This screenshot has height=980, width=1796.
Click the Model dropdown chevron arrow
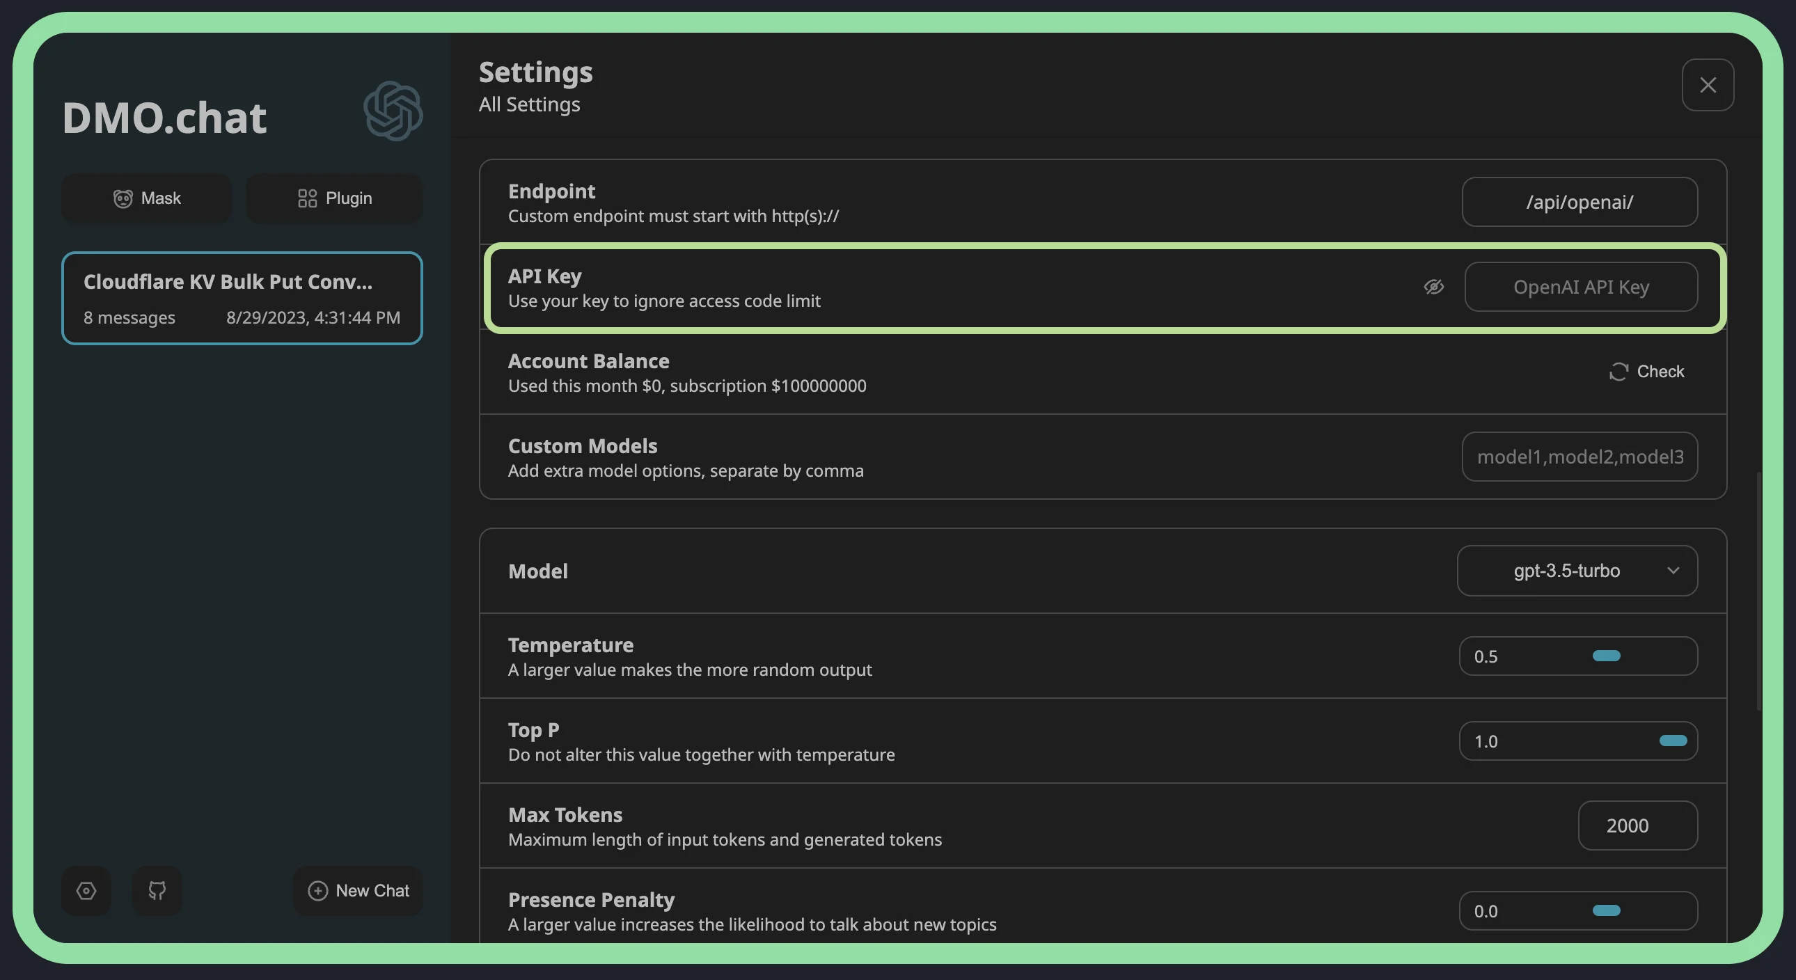tap(1673, 571)
